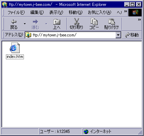Click the 戻る (Back) arrow icon
The width and height of the screenshot is (144, 136).
point(14,22)
